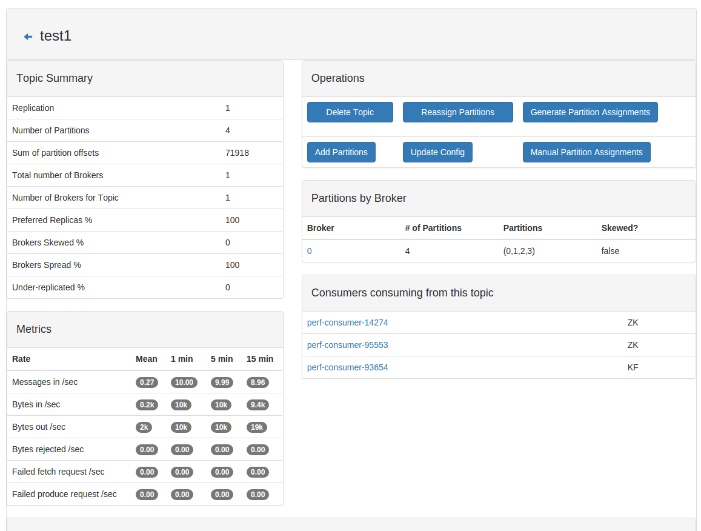Image resolution: width=701 pixels, height=531 pixels.
Task: Click the Metrics panel heading
Action: [34, 329]
